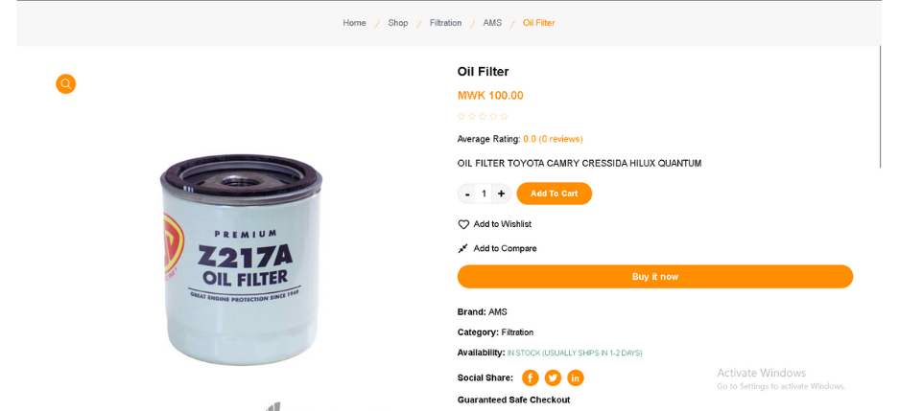Open the (0 reviews) link
899x411 pixels.
point(560,139)
